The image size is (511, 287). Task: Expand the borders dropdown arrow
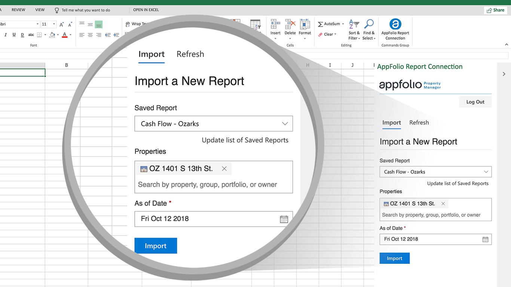click(45, 35)
